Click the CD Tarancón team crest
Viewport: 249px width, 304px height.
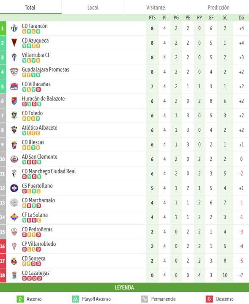14,28
